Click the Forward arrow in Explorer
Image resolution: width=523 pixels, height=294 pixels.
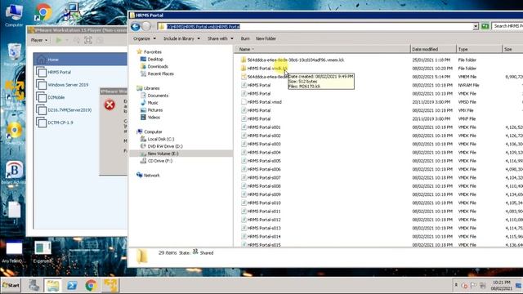tap(146, 26)
